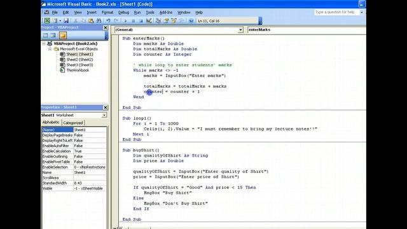Open Find with the binoculars icon
Viewport: 407px width, 229px height.
pyautogui.click(x=99, y=21)
